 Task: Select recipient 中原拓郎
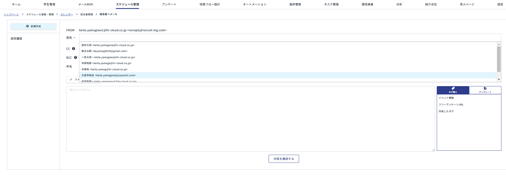pyautogui.click(x=288, y=63)
